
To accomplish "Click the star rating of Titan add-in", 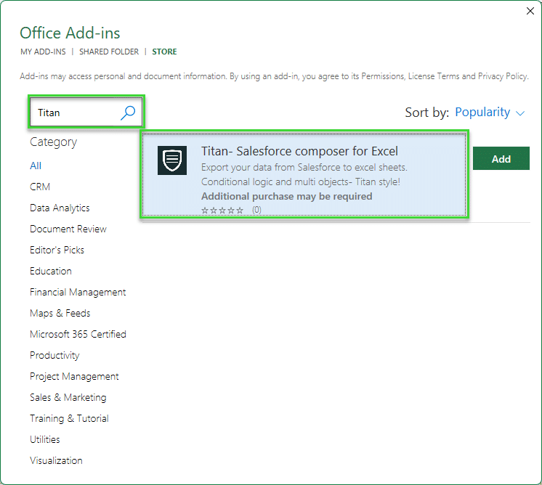I will click(x=222, y=210).
